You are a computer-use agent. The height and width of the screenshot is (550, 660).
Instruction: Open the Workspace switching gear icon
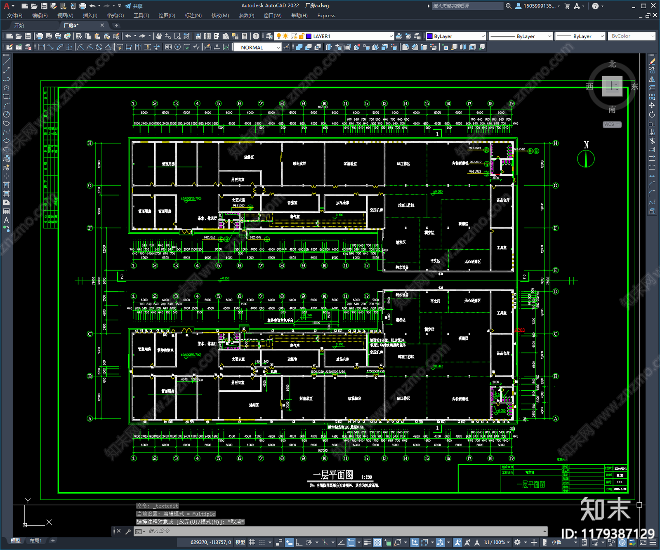point(517,542)
